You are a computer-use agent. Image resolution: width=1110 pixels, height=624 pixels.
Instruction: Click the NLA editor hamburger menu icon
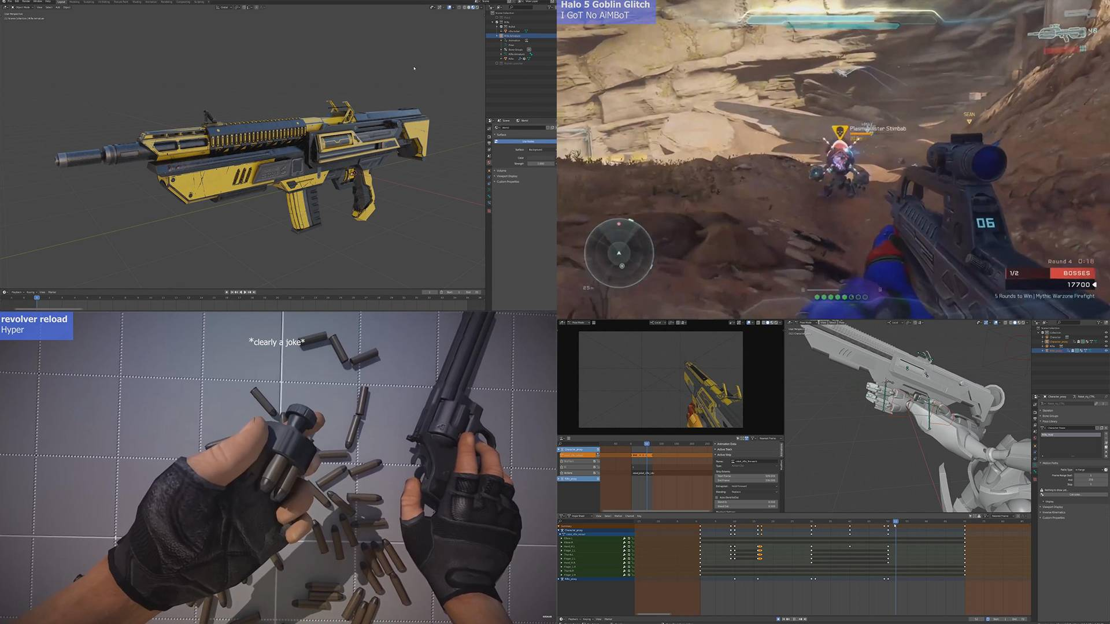tap(569, 438)
